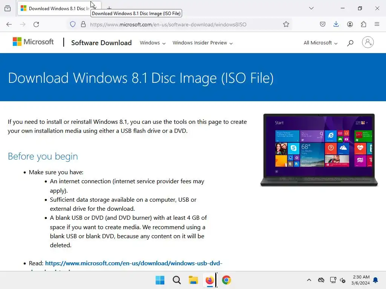Open the extensions puzzle icon
Screen dimensions: 386x289
(x=363, y=24)
